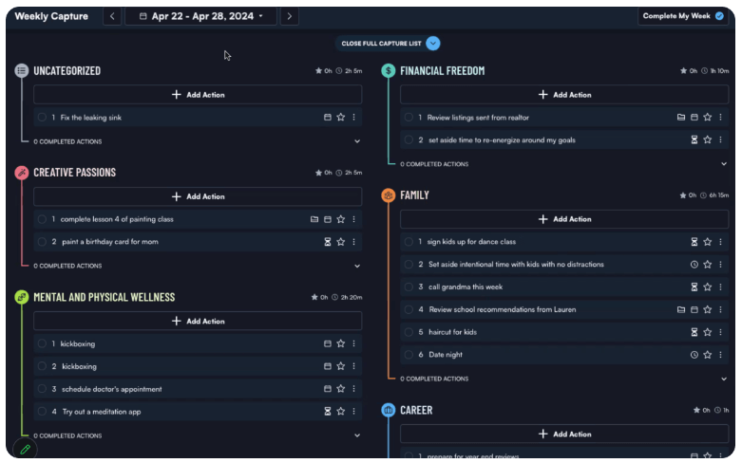The width and height of the screenshot is (742, 463).
Task: Expand completed actions under Creative Passions
Action: [x=357, y=266]
